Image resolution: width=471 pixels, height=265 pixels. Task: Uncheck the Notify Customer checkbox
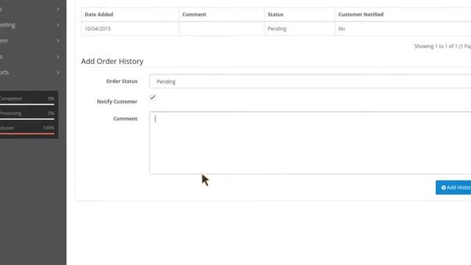coord(152,97)
